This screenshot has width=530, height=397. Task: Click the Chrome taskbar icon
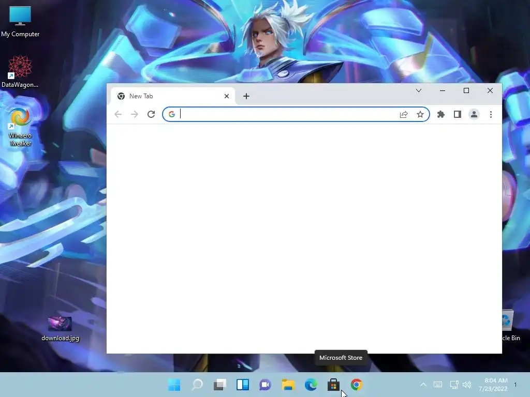pos(356,385)
